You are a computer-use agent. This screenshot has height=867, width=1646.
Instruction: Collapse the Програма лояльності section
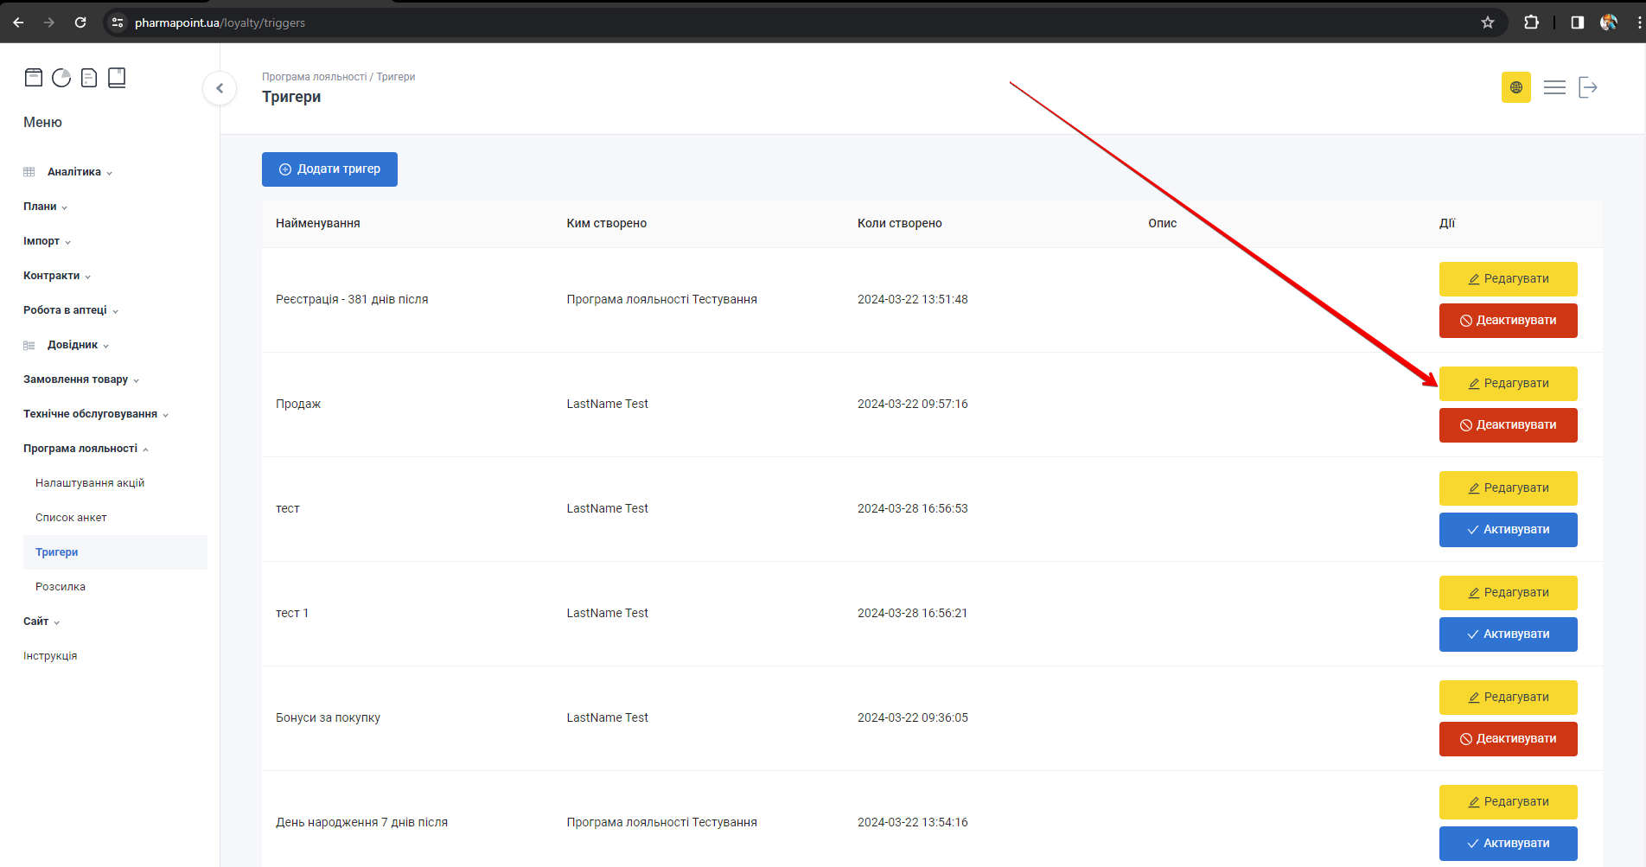[x=86, y=449]
